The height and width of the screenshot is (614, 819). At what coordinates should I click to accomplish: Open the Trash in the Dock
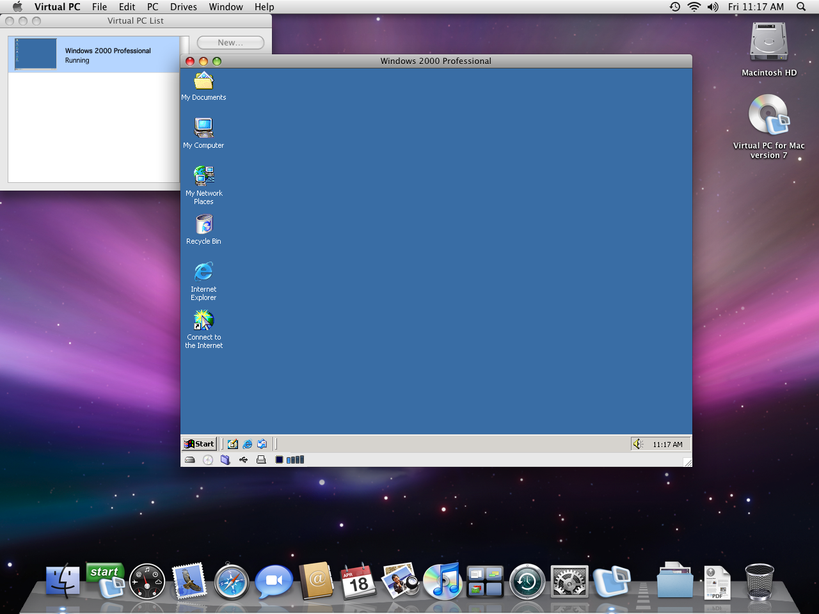pyautogui.click(x=759, y=581)
